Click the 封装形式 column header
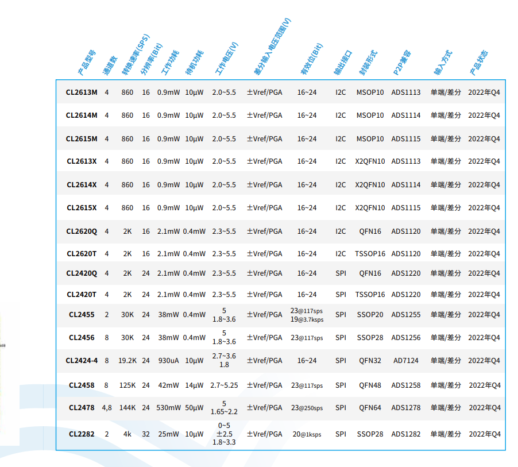 tap(368, 63)
